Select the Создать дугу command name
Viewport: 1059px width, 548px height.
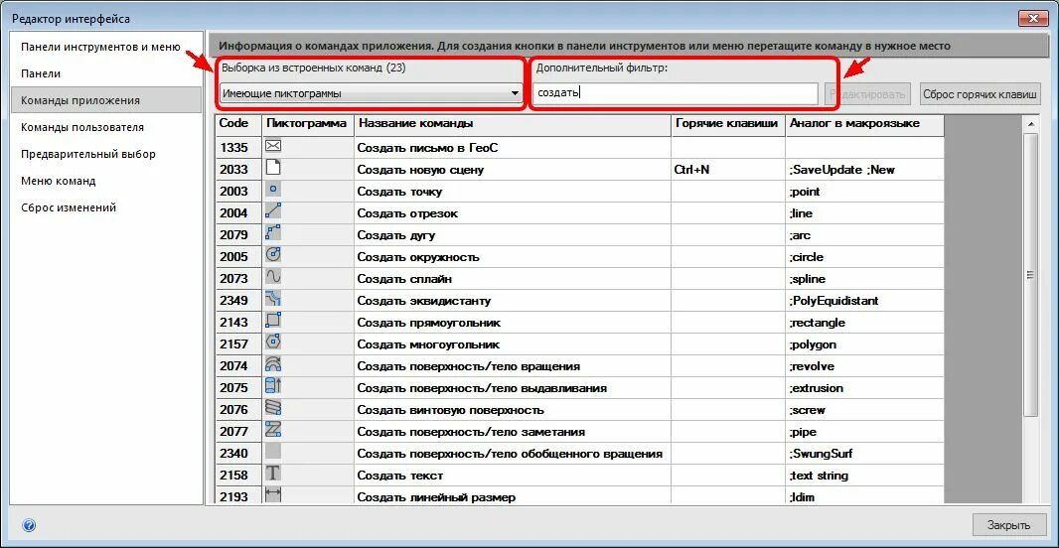(395, 235)
